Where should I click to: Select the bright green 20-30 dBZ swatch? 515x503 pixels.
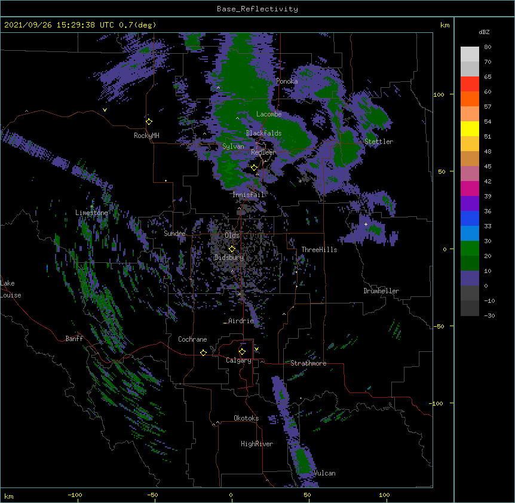tap(470, 249)
